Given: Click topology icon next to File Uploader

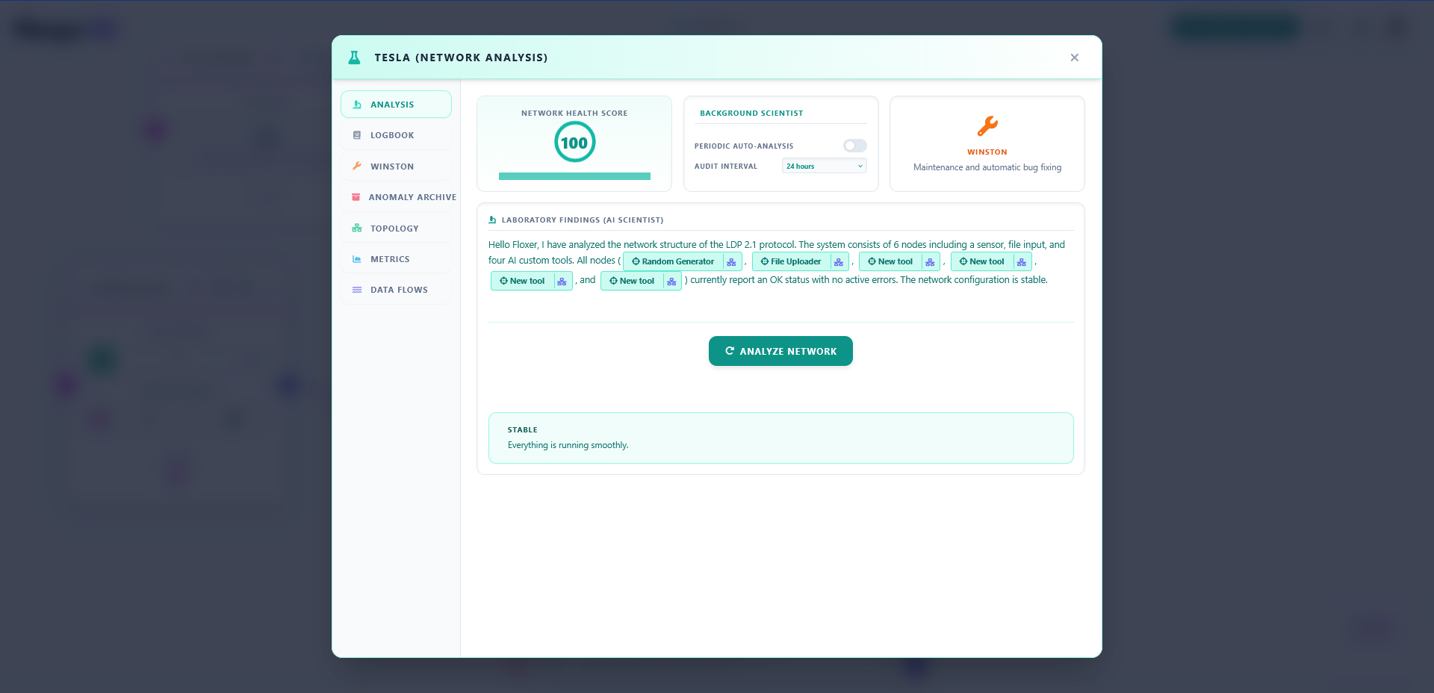Looking at the screenshot, I should [839, 262].
